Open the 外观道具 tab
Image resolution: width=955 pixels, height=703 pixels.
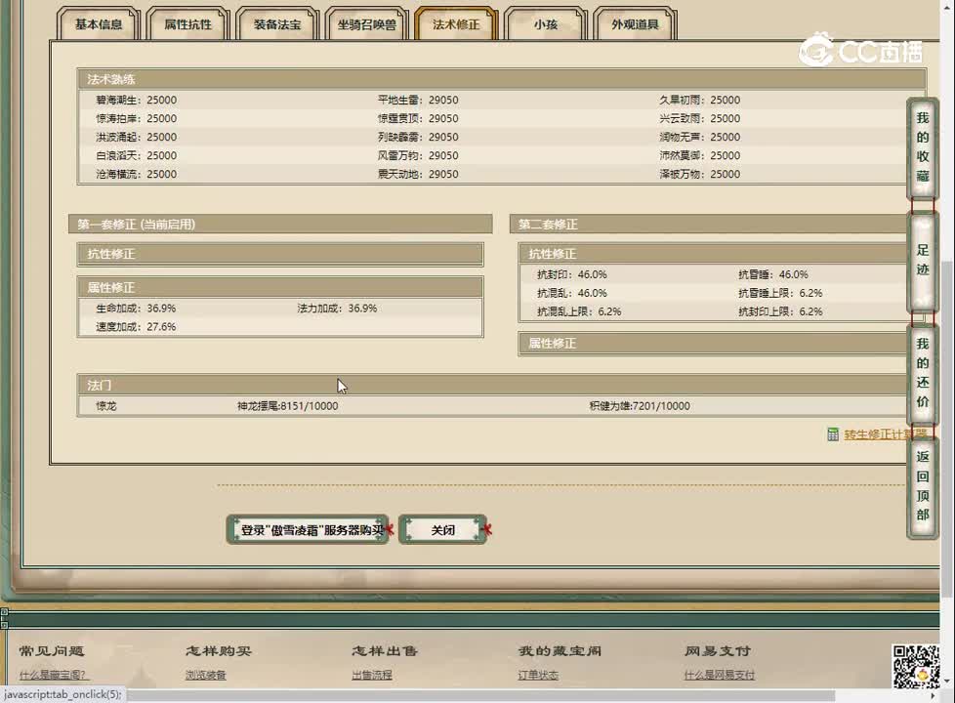coord(635,24)
